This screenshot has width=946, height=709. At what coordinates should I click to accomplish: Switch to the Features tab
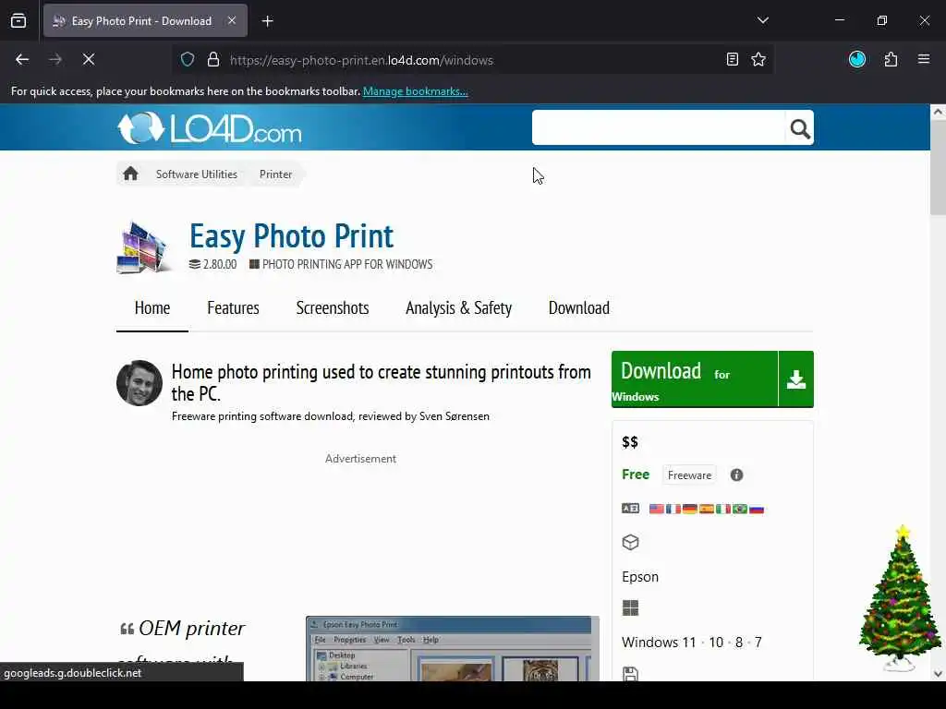point(233,308)
